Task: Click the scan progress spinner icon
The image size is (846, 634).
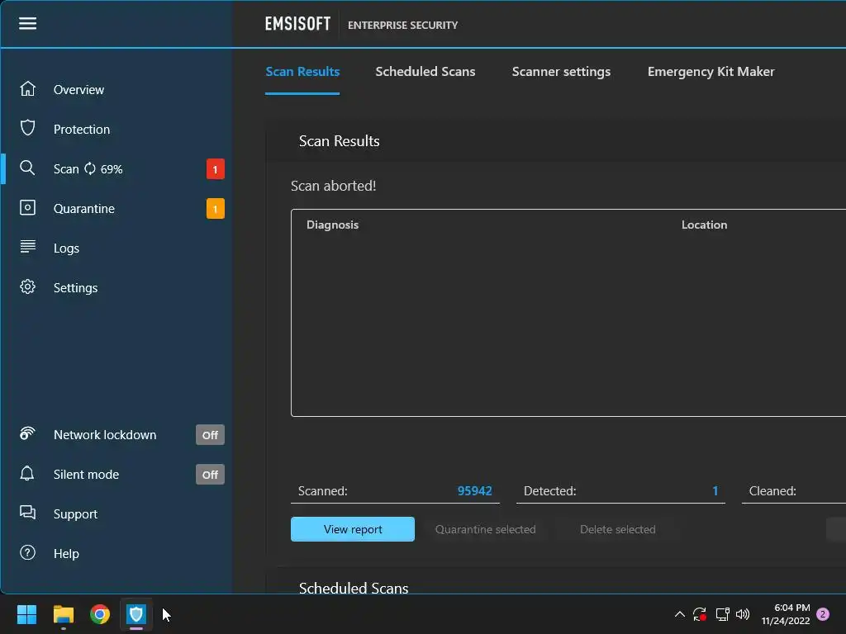Action: 89,168
